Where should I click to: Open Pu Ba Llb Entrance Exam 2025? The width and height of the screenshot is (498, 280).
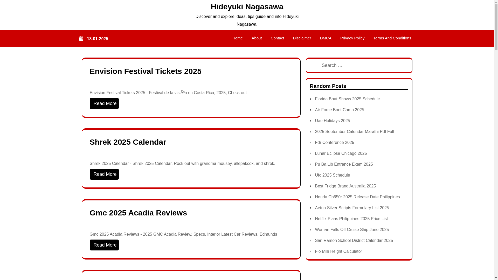pyautogui.click(x=344, y=164)
